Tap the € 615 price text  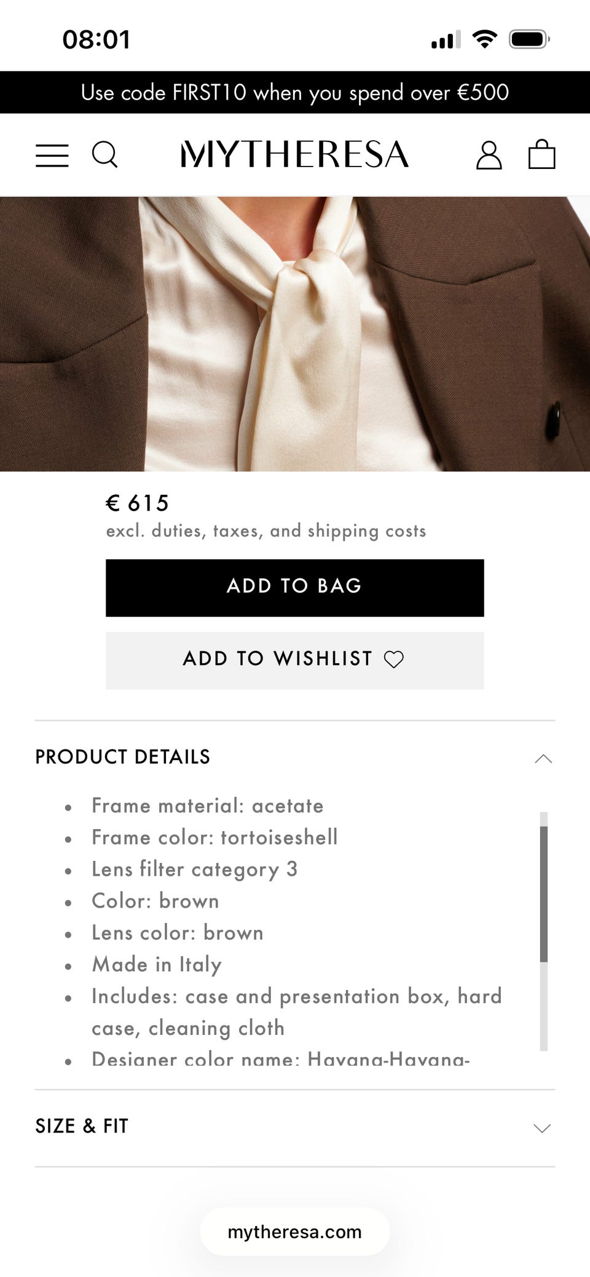point(138,503)
